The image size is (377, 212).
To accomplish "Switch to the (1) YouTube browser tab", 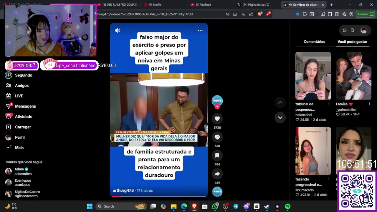I will pos(211,5).
